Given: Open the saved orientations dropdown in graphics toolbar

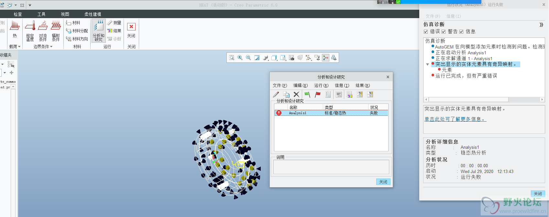Looking at the screenshot, I should coord(283,58).
